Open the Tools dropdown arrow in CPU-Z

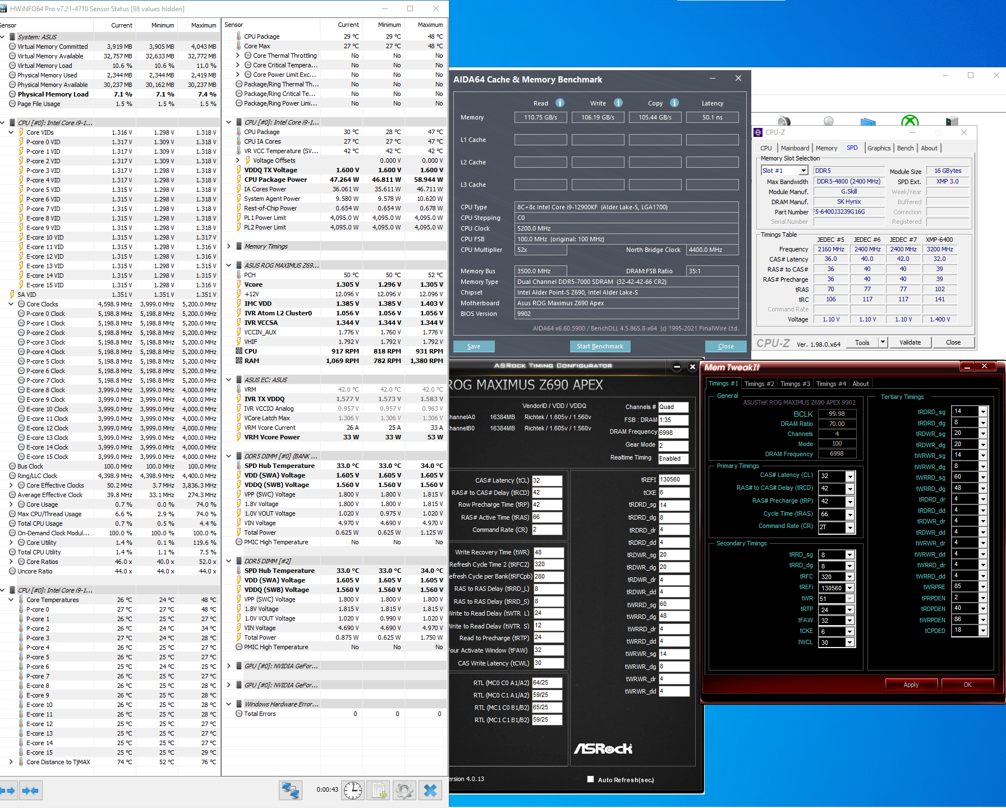pyautogui.click(x=883, y=342)
